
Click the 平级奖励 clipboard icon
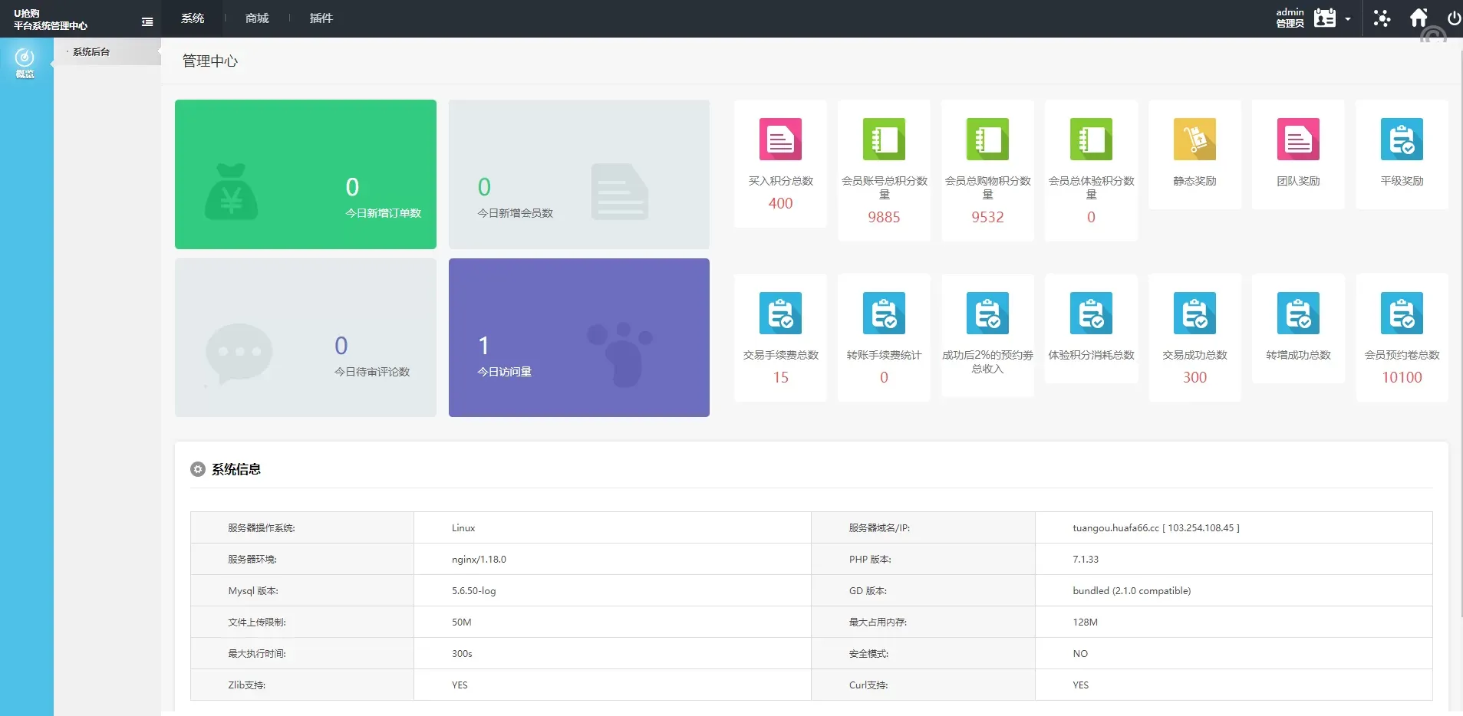[1402, 139]
